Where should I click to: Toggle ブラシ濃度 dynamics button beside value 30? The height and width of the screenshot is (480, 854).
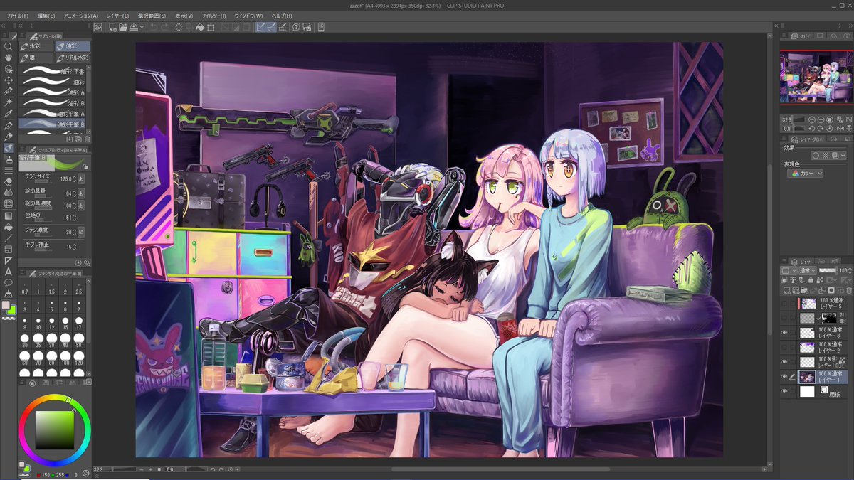(80, 232)
